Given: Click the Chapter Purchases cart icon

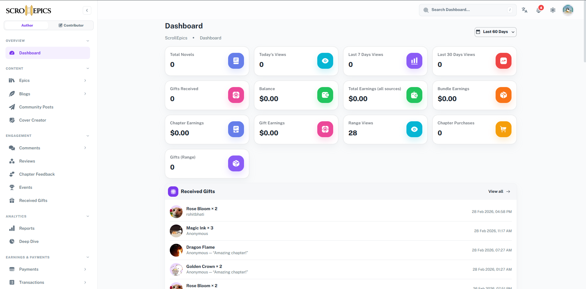Looking at the screenshot, I should pyautogui.click(x=504, y=129).
